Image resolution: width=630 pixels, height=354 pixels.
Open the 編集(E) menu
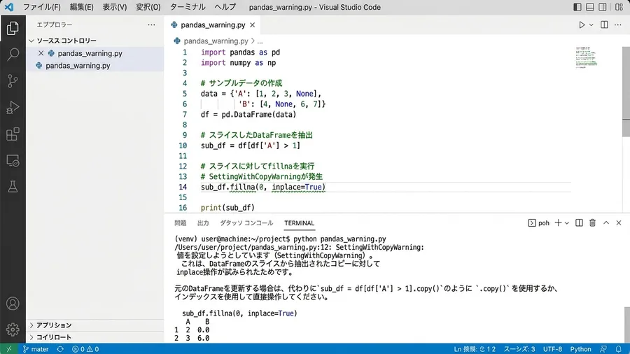[81, 7]
